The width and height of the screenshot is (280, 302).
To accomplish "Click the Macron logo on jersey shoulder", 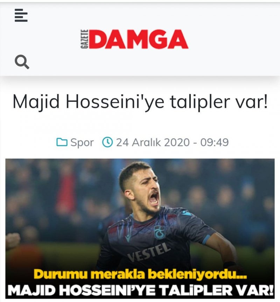I will pyautogui.click(x=188, y=213).
